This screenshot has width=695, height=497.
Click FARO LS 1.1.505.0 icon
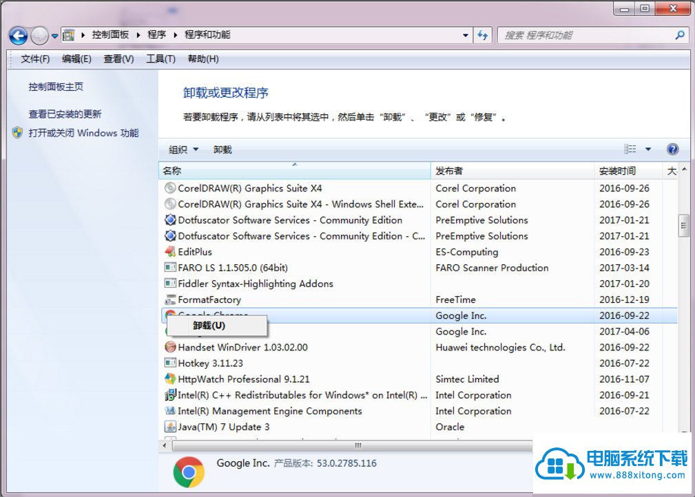pyautogui.click(x=170, y=268)
